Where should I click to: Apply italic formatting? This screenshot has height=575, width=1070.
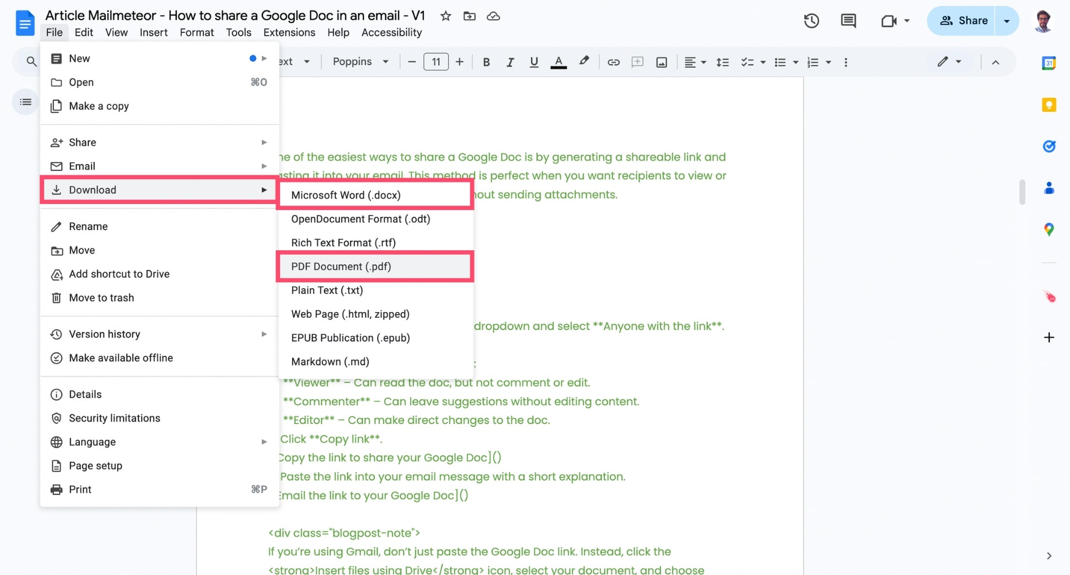coord(510,62)
